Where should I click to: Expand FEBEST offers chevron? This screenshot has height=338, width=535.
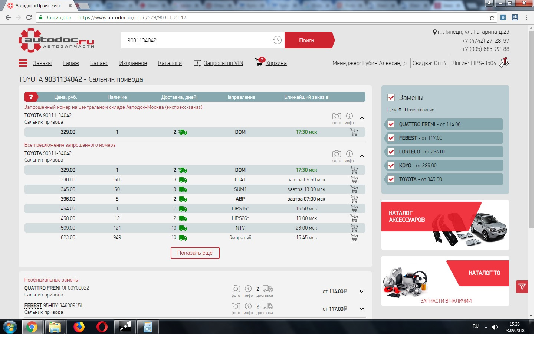[x=362, y=309]
